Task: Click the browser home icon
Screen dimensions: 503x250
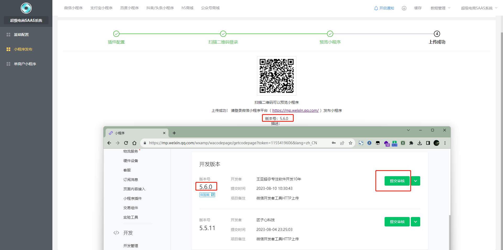Action: pos(134,143)
